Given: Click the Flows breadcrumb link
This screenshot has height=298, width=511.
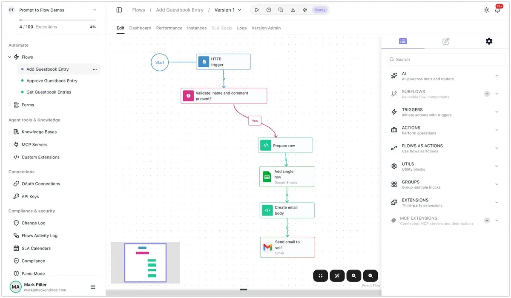Looking at the screenshot, I should [138, 10].
